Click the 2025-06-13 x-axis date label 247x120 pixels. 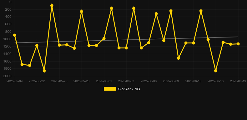193,81
